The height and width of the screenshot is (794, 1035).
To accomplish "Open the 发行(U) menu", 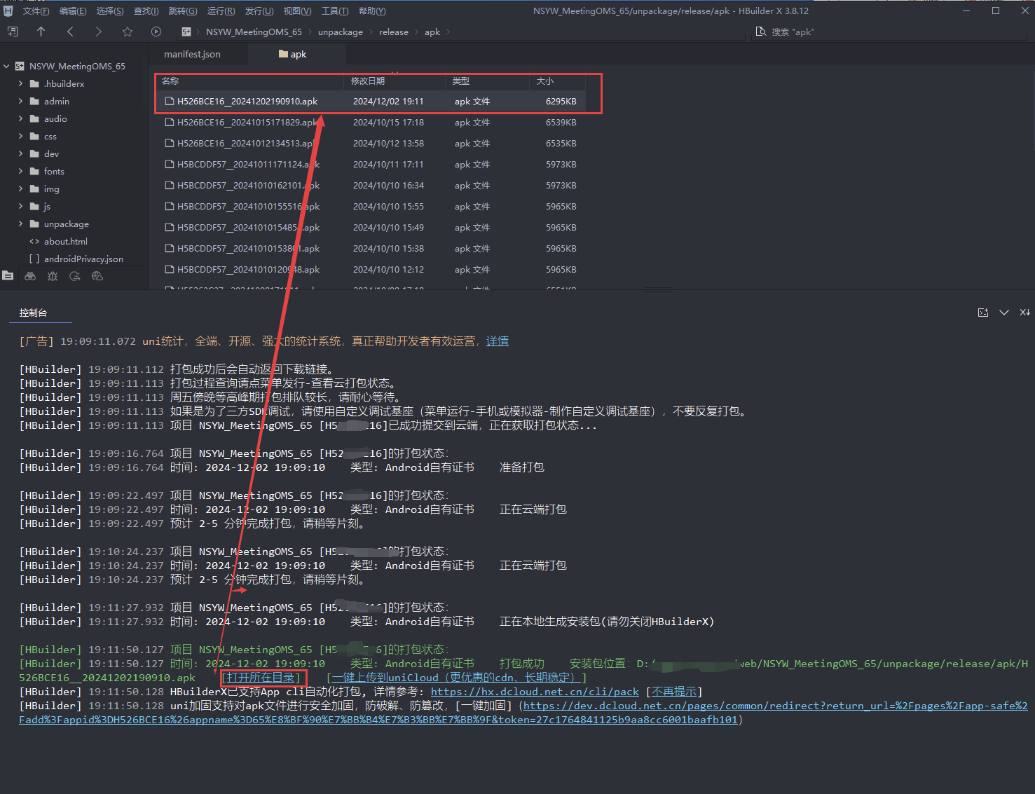I will tap(259, 11).
